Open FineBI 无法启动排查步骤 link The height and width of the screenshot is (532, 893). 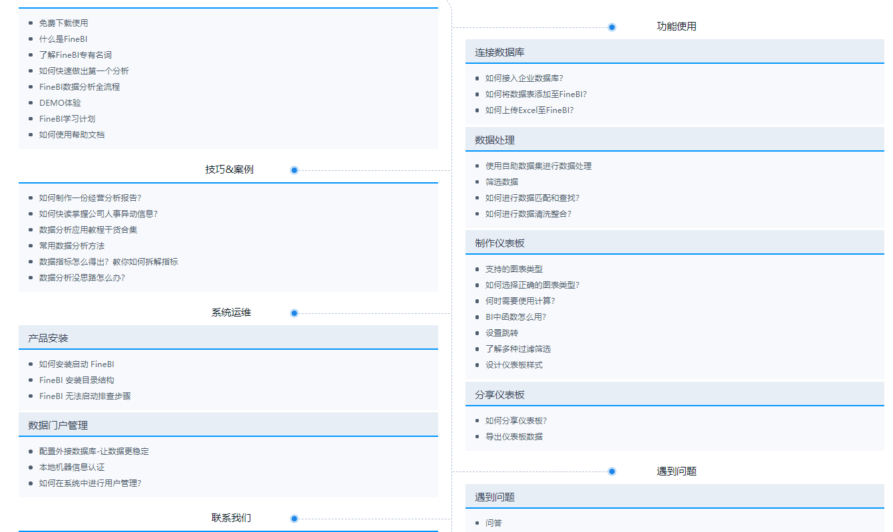85,396
